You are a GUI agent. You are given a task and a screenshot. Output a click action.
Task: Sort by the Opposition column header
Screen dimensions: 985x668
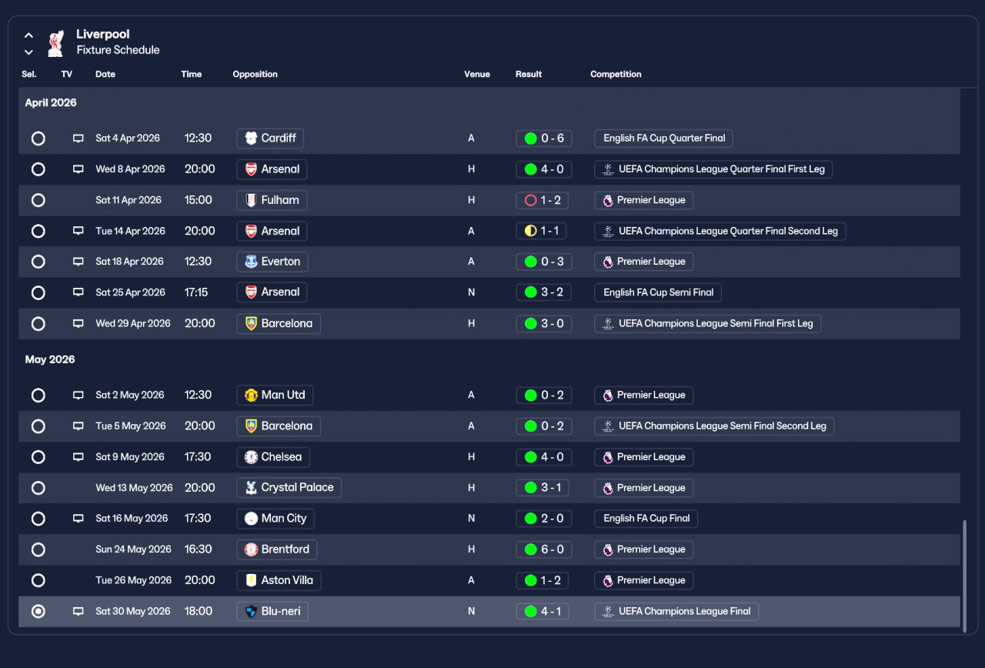255,75
